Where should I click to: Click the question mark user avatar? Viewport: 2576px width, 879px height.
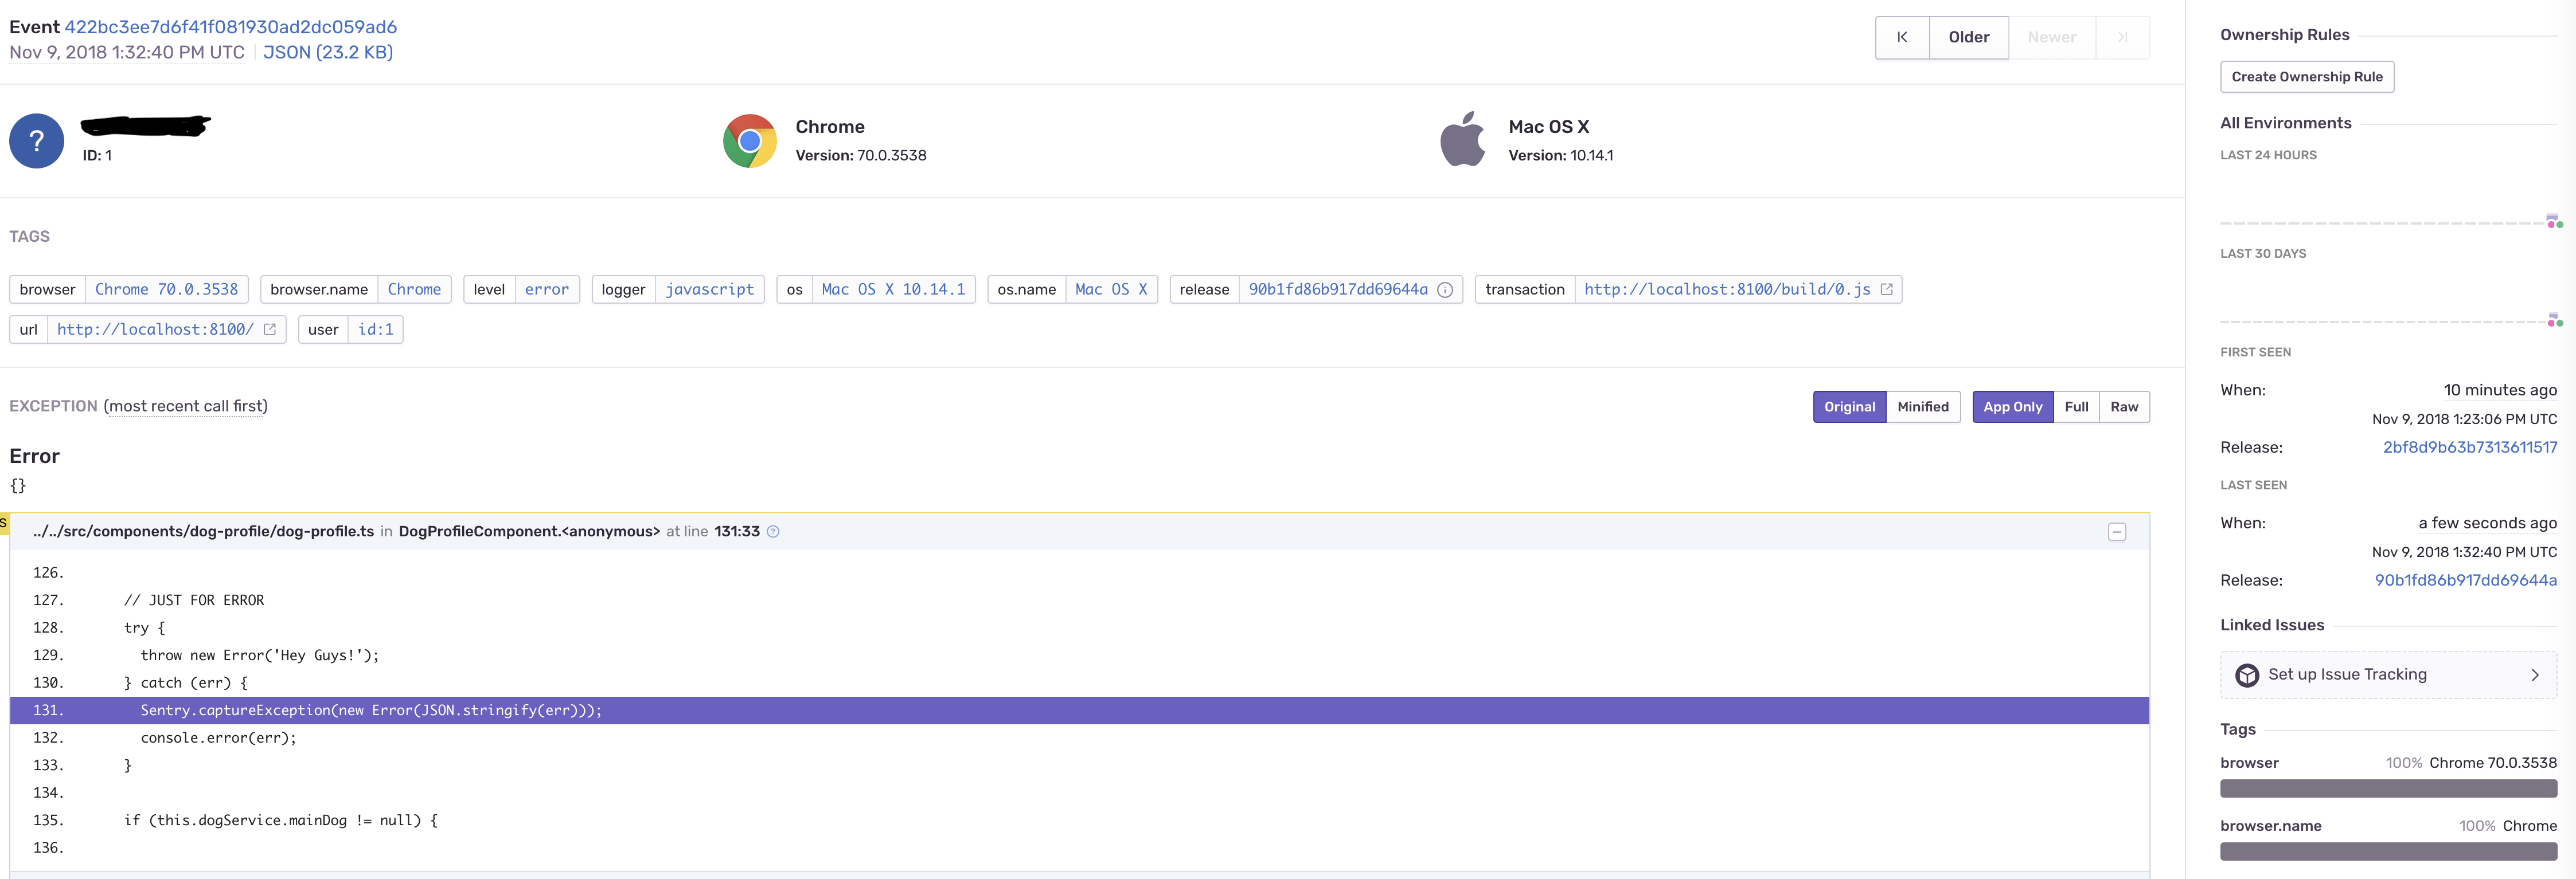[36, 141]
